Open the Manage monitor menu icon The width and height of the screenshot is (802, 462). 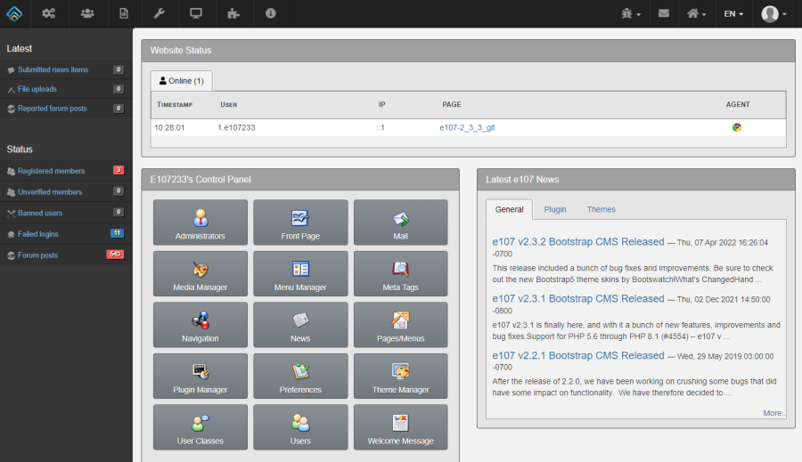(195, 13)
